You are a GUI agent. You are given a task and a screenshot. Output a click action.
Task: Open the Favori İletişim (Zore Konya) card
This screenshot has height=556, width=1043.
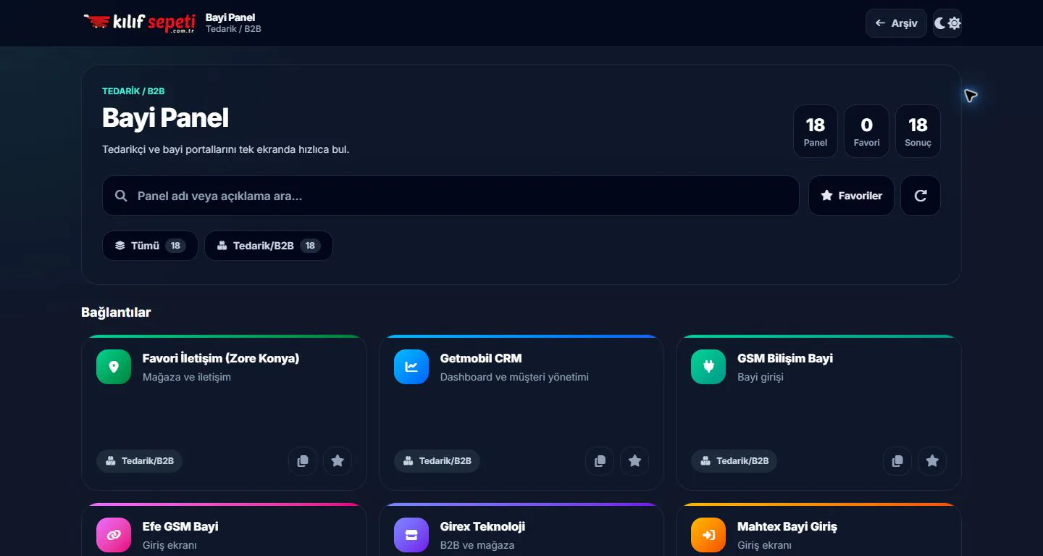pyautogui.click(x=224, y=412)
